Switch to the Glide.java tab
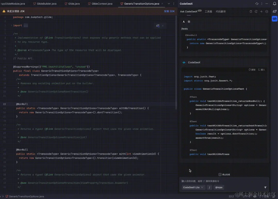Viewport: 278px width, 199px height. point(72,4)
